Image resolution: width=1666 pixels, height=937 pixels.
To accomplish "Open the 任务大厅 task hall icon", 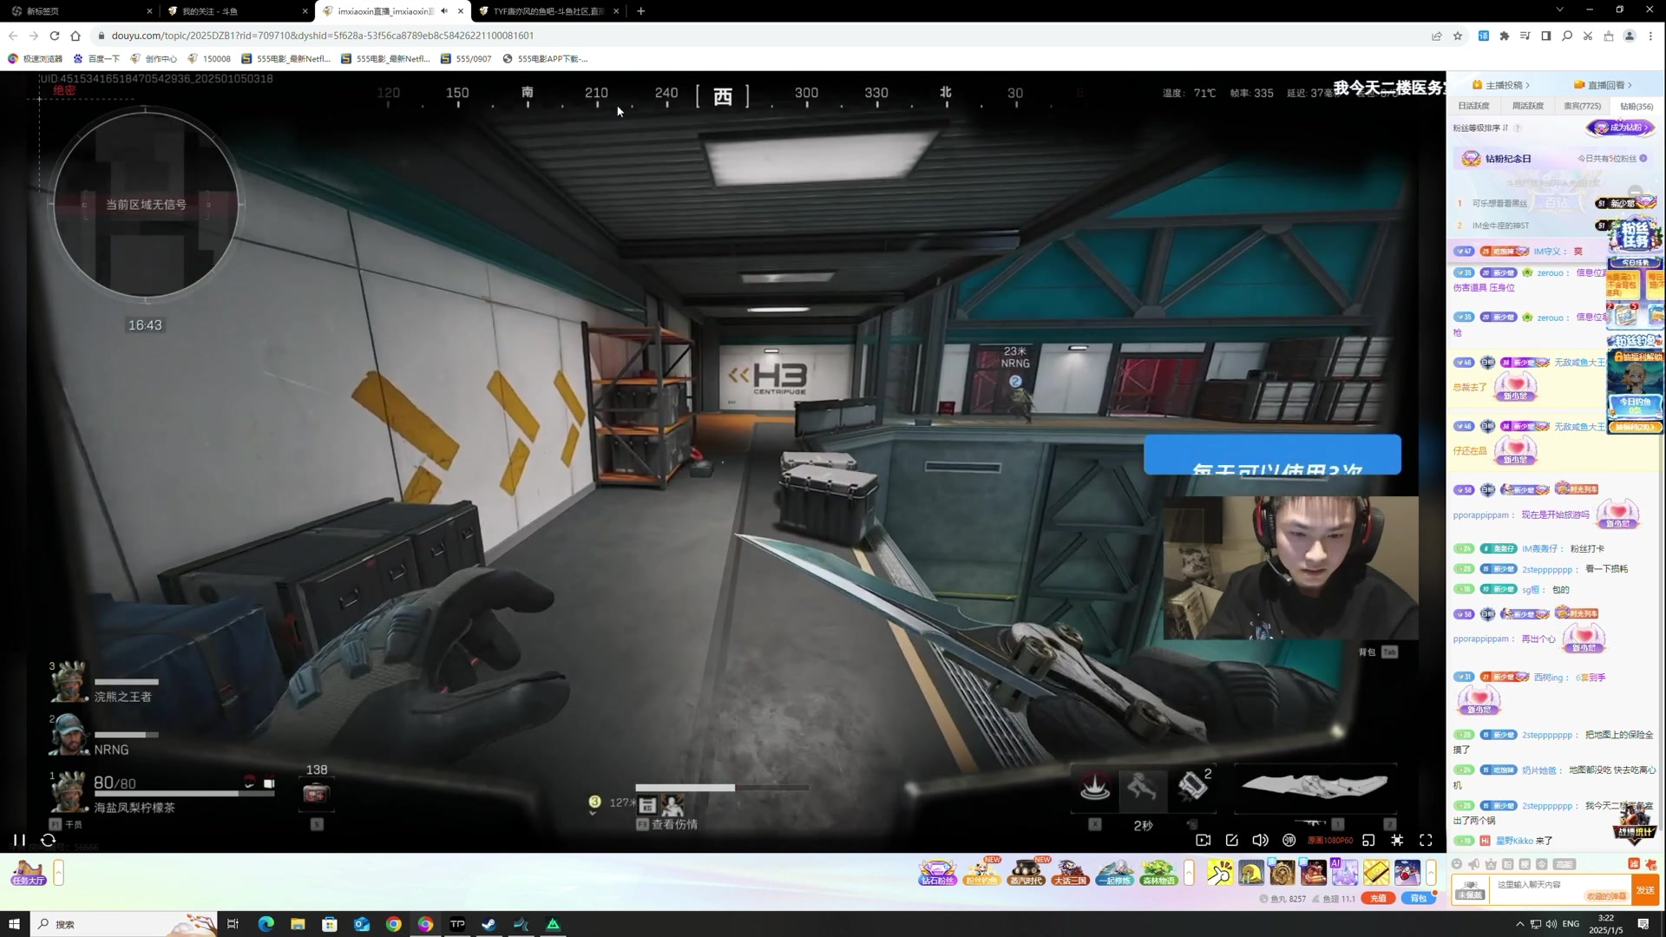I will coord(28,873).
